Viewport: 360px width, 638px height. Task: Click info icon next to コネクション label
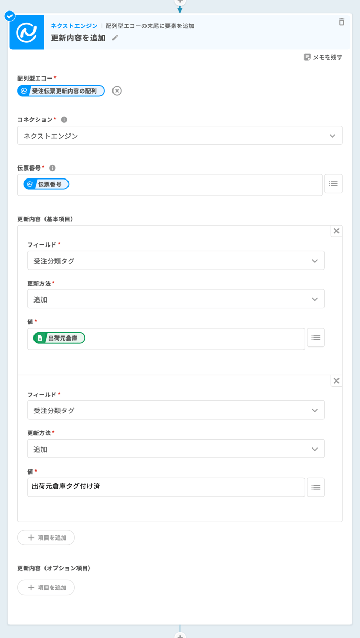pos(64,120)
